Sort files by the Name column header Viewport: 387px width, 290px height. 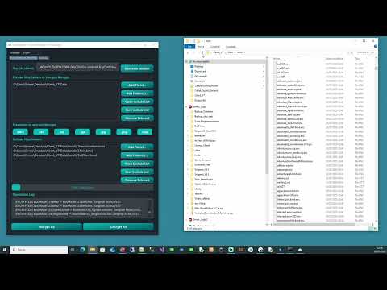click(x=277, y=58)
